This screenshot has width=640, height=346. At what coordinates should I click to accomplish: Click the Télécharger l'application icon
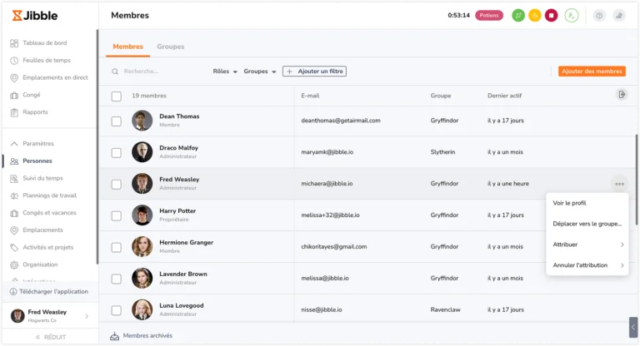(13, 292)
